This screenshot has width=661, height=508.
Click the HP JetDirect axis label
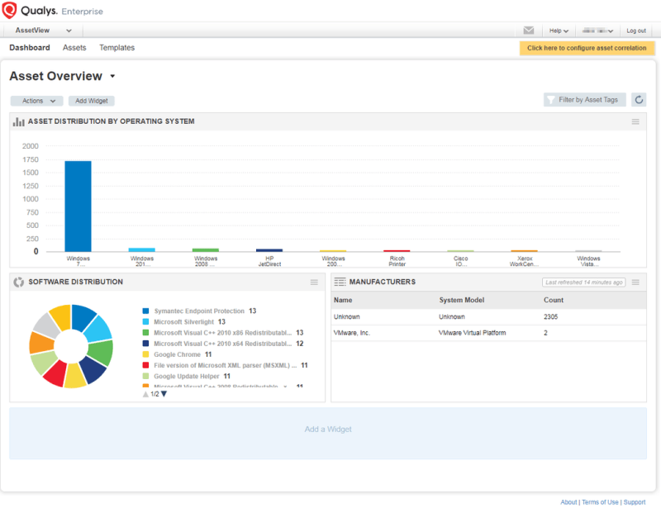269,261
